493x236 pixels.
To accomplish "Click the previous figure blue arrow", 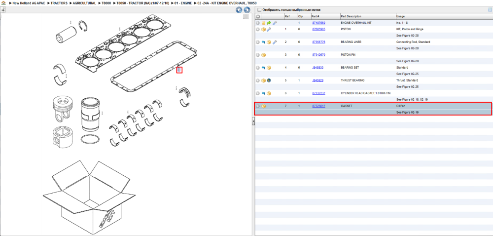I will 239,10.
